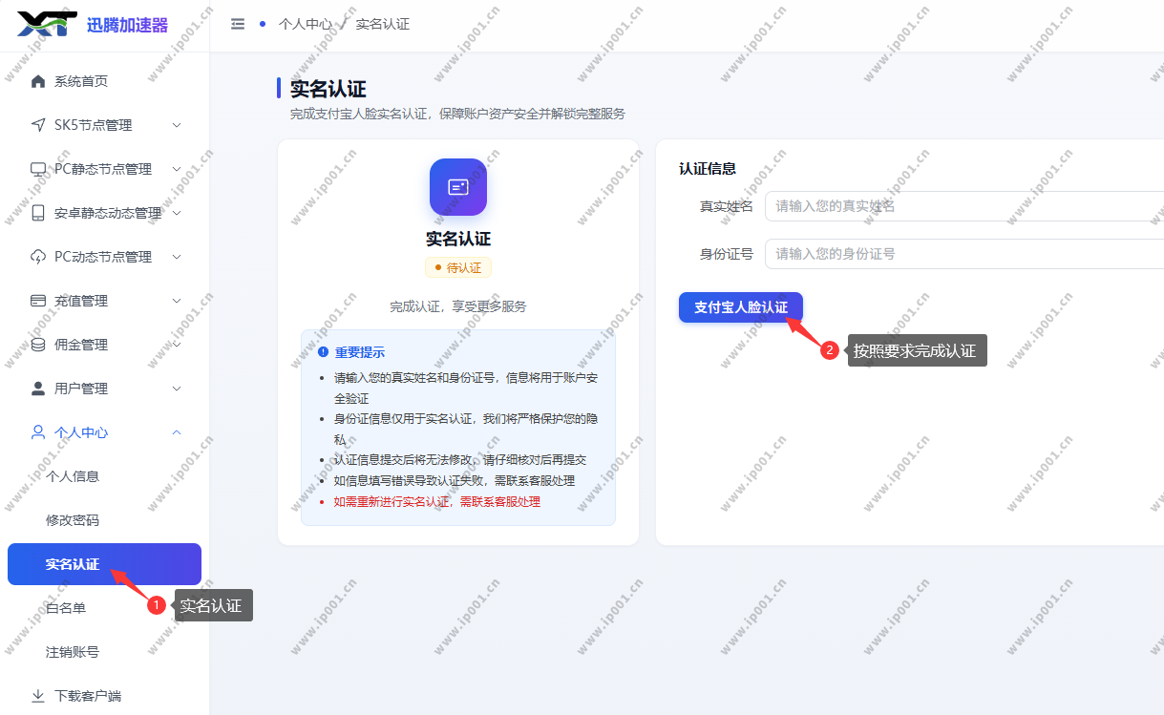
Task: Click the 认证信息提交后将无法修改 tip
Action: pyautogui.click(x=460, y=459)
